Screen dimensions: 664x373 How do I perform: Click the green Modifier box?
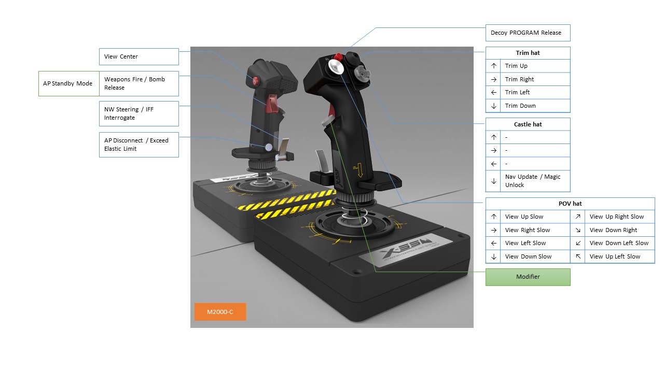click(x=528, y=277)
